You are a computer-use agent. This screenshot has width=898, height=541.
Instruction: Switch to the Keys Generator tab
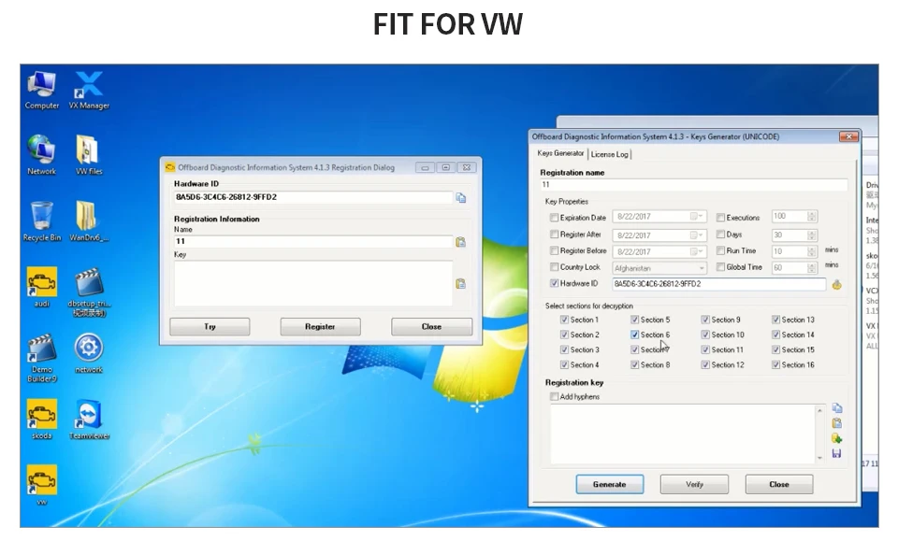pos(560,153)
